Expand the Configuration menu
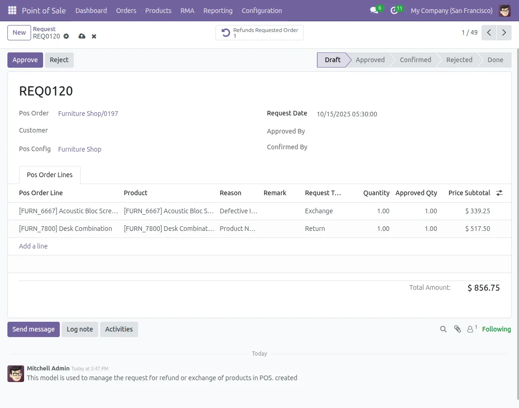The width and height of the screenshot is (519, 408). (262, 10)
